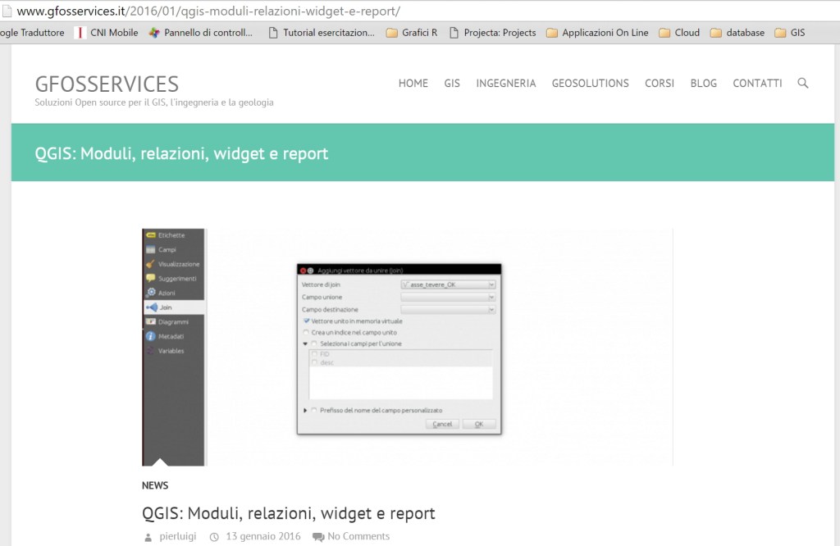Viewport: 840px width, 546px height.
Task: Select the Etichette icon in the sidebar
Action: point(151,235)
